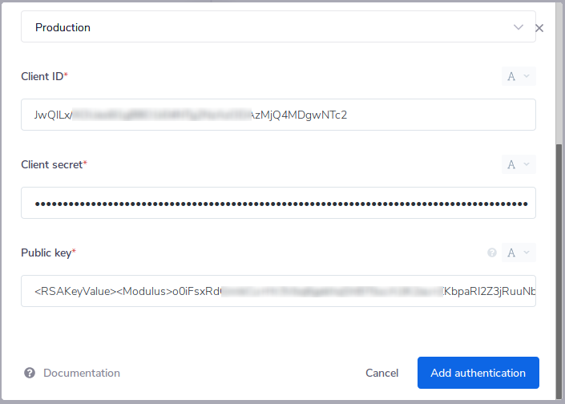Screen dimensions: 565x404
Task: Click the "A" type icon for Client ID
Action: pyautogui.click(x=511, y=76)
